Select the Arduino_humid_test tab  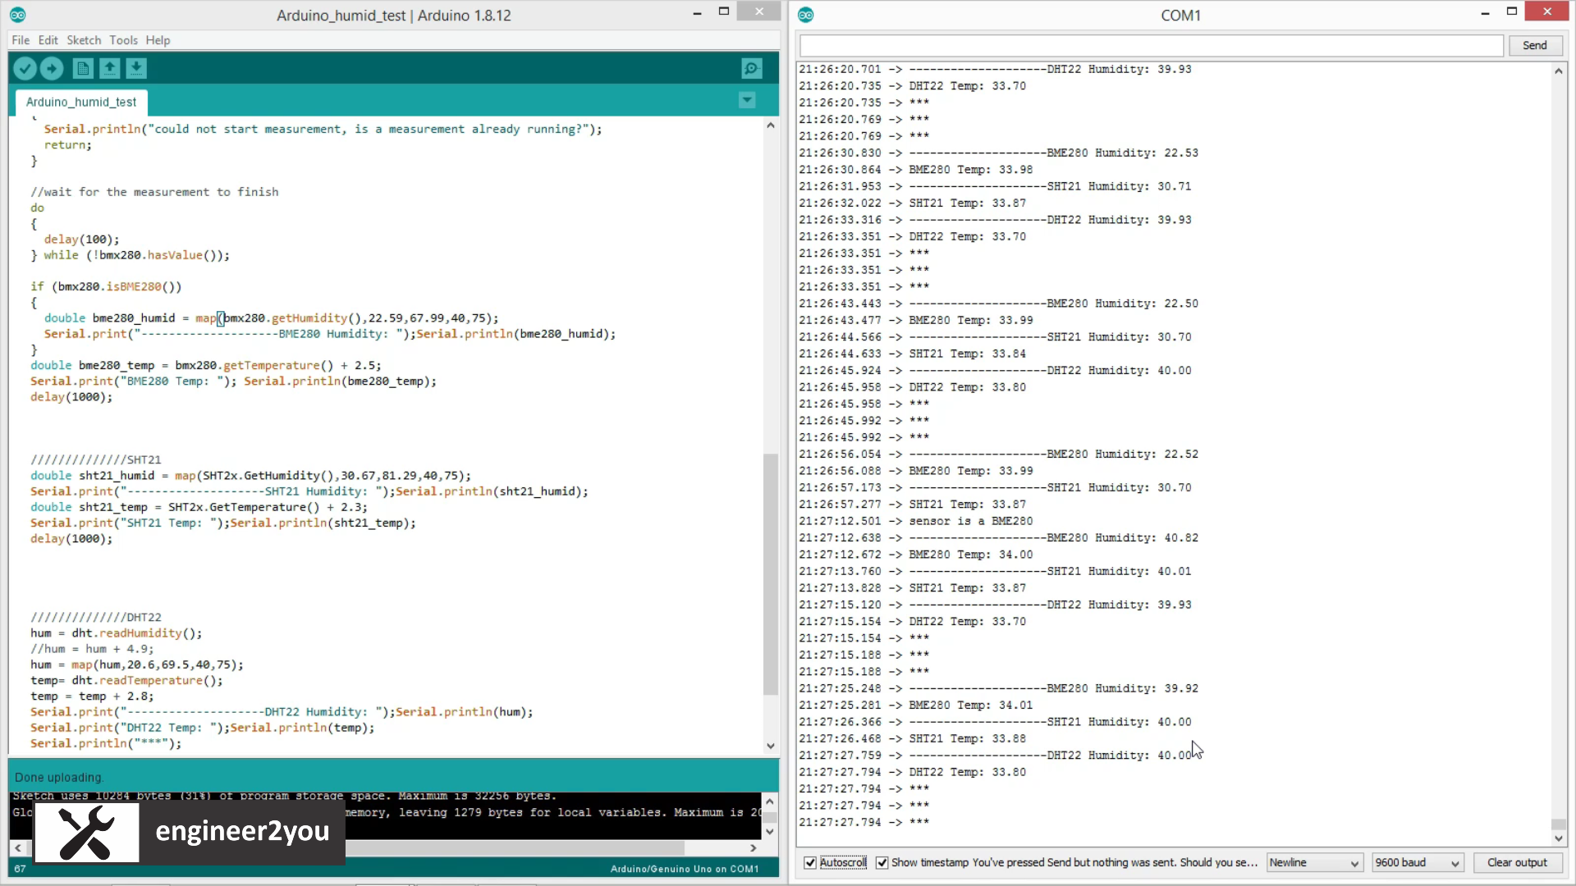[x=81, y=102]
